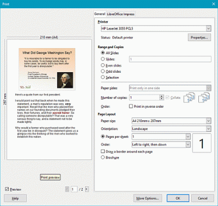Screen dimensions: 218x206
Task: Click the Number of copies spinner arrows
Action: [x=162, y=97]
